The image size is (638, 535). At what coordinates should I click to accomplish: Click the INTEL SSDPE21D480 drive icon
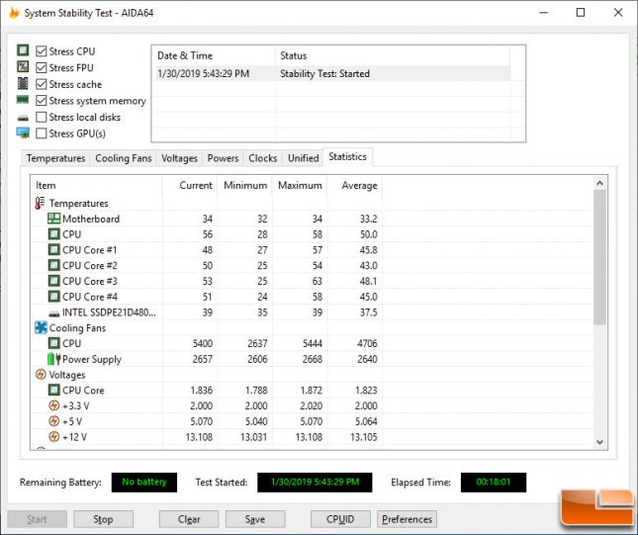point(53,313)
